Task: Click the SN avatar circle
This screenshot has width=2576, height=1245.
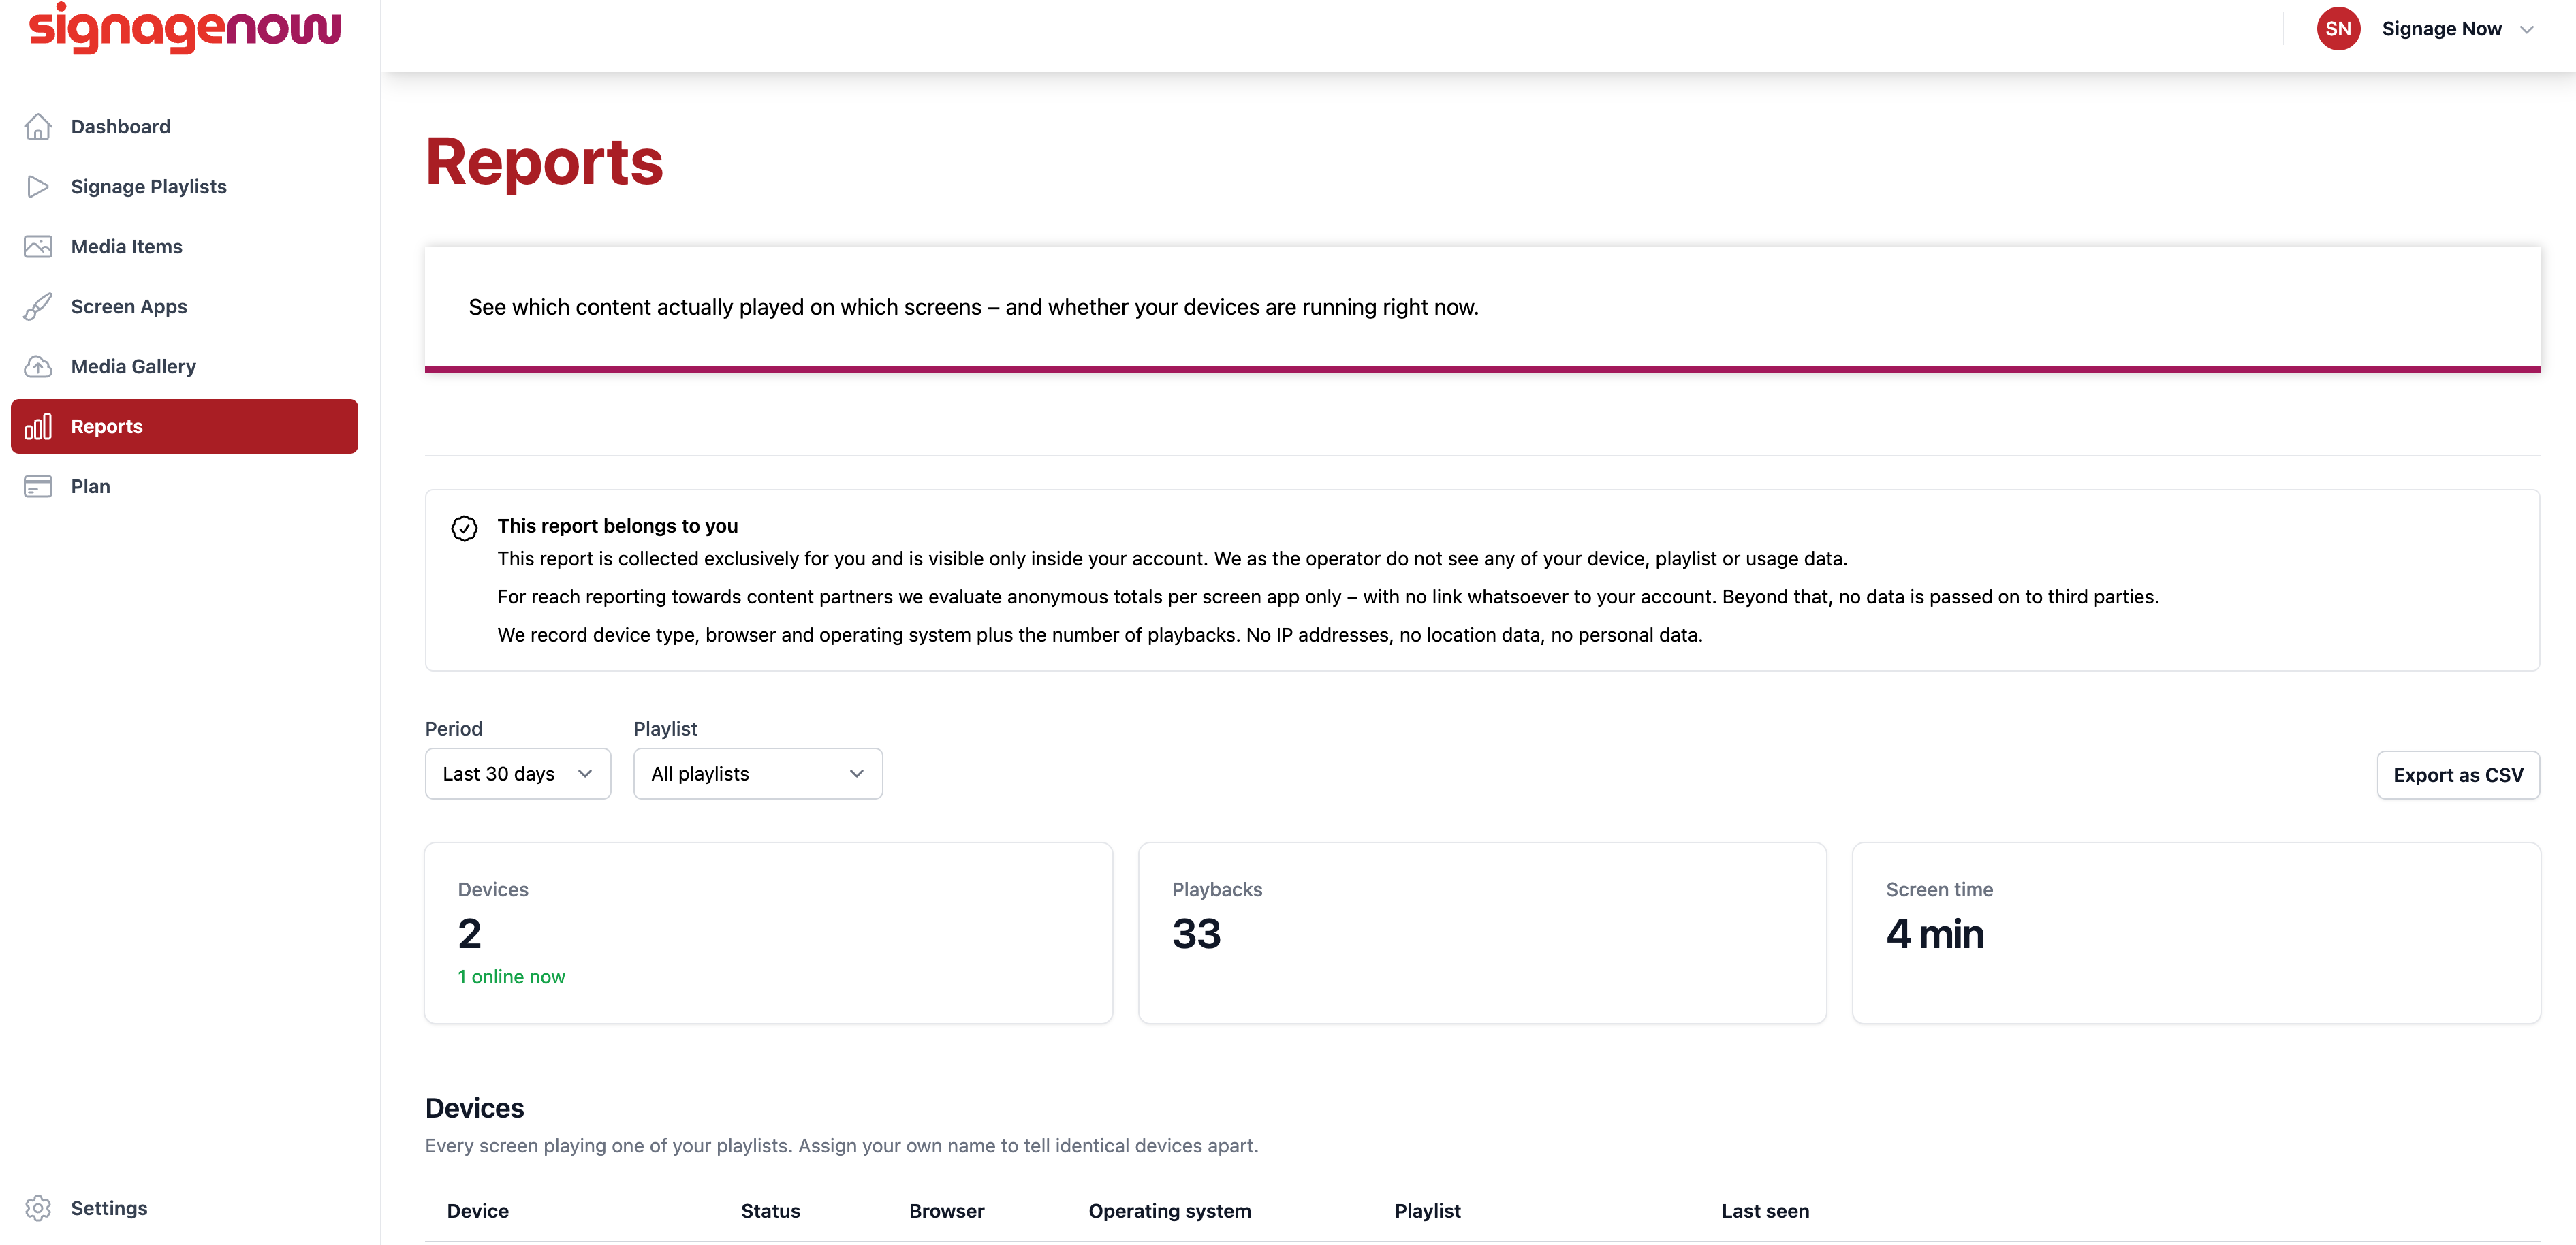Action: click(2338, 29)
